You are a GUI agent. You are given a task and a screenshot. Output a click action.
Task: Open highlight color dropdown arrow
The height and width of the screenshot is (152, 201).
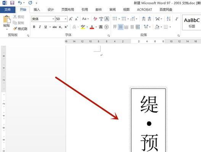coord(87,27)
